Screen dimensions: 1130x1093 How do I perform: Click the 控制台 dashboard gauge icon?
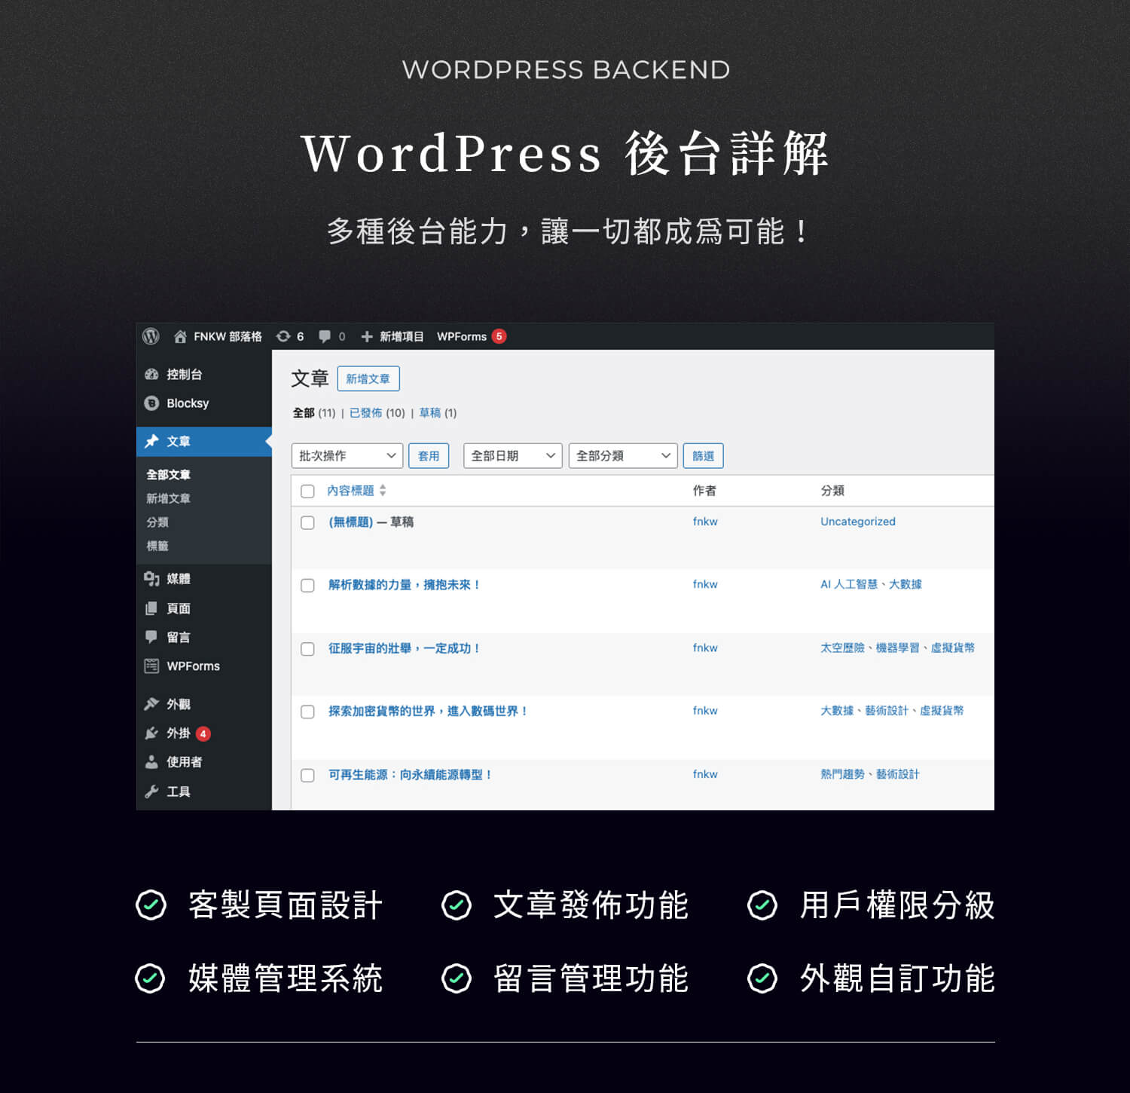point(151,374)
